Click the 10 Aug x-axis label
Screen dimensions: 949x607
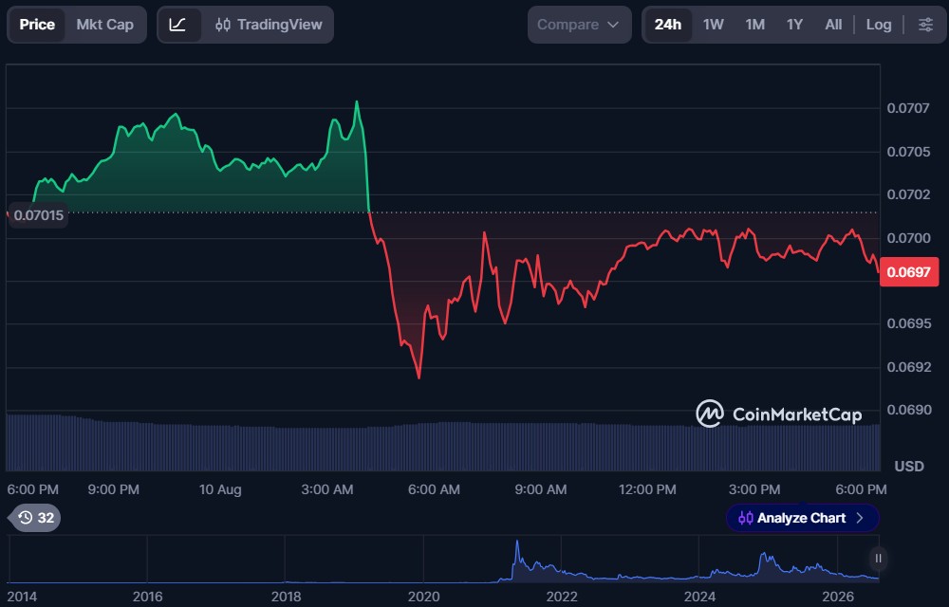[x=220, y=489]
